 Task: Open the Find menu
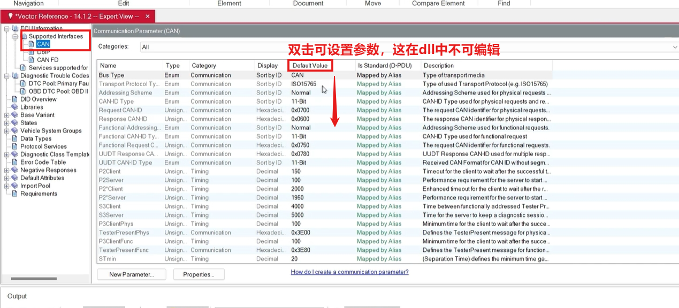[x=504, y=3]
